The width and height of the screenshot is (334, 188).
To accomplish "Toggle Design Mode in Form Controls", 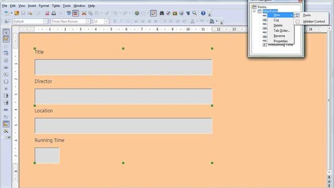I will tap(6, 39).
